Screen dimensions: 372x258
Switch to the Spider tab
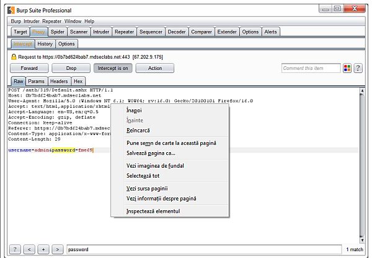(58, 32)
